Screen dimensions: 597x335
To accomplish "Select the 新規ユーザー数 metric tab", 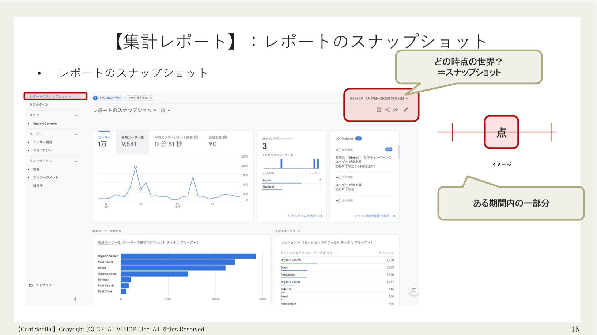I will pyautogui.click(x=133, y=141).
